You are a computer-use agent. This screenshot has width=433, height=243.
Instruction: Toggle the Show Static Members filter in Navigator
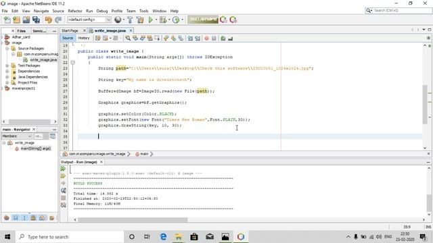coord(24,218)
